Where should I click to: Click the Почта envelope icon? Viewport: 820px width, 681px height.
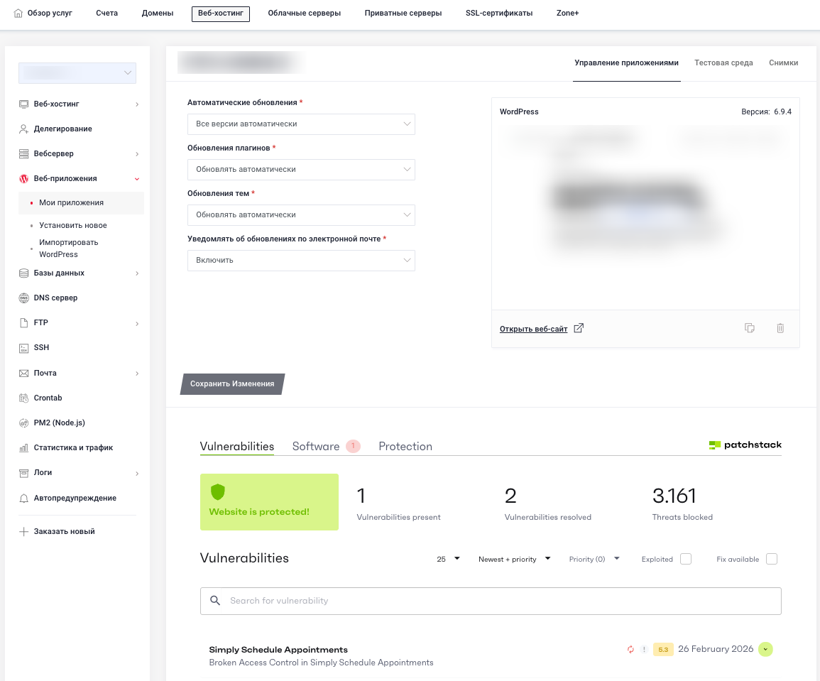pos(23,373)
